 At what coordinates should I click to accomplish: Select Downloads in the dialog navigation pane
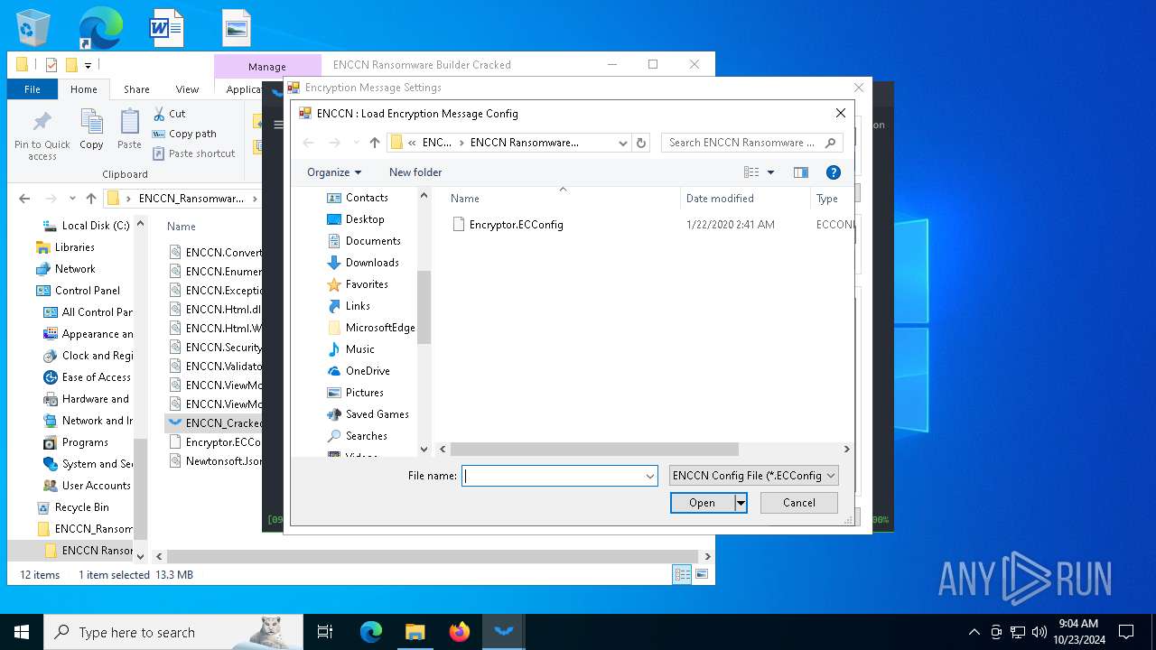pyautogui.click(x=372, y=263)
